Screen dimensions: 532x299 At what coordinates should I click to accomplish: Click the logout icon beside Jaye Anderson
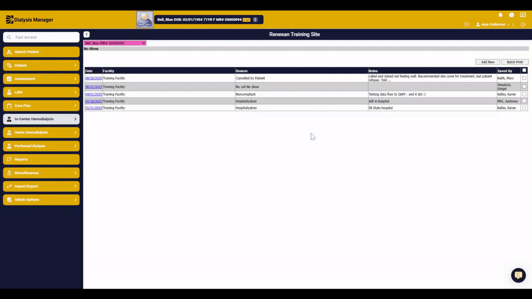(523, 24)
